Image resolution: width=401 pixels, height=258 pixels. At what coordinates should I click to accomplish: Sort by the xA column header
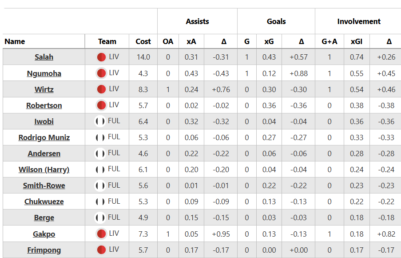[x=191, y=41]
